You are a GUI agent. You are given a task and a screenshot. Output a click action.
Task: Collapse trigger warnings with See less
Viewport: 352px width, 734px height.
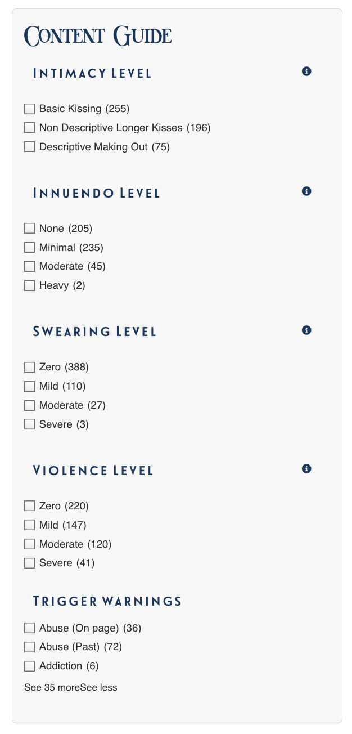coord(99,687)
